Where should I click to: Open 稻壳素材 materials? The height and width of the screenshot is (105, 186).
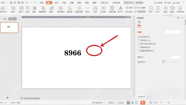pos(61,10)
